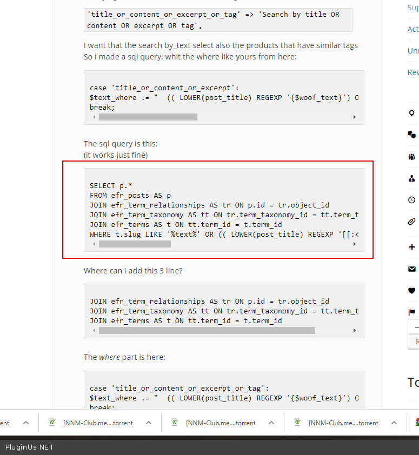Image resolution: width=419 pixels, height=455 pixels.
Task: Click the heart favorite icon
Action: point(412,291)
